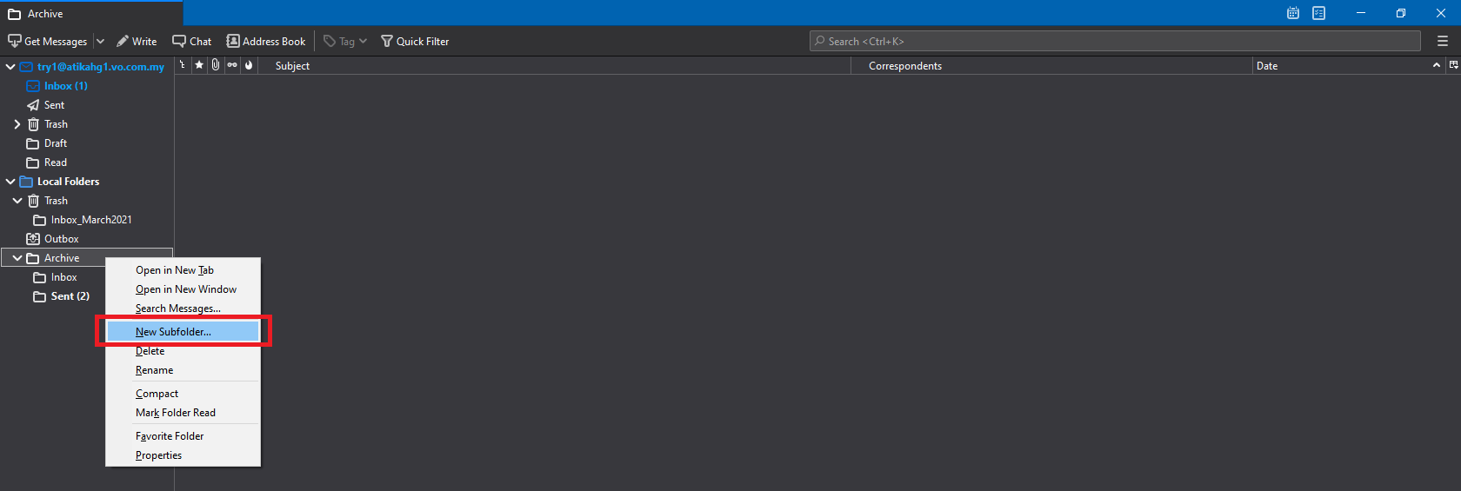Open the Calendar tab icon
The height and width of the screenshot is (491, 1461).
pyautogui.click(x=1293, y=13)
